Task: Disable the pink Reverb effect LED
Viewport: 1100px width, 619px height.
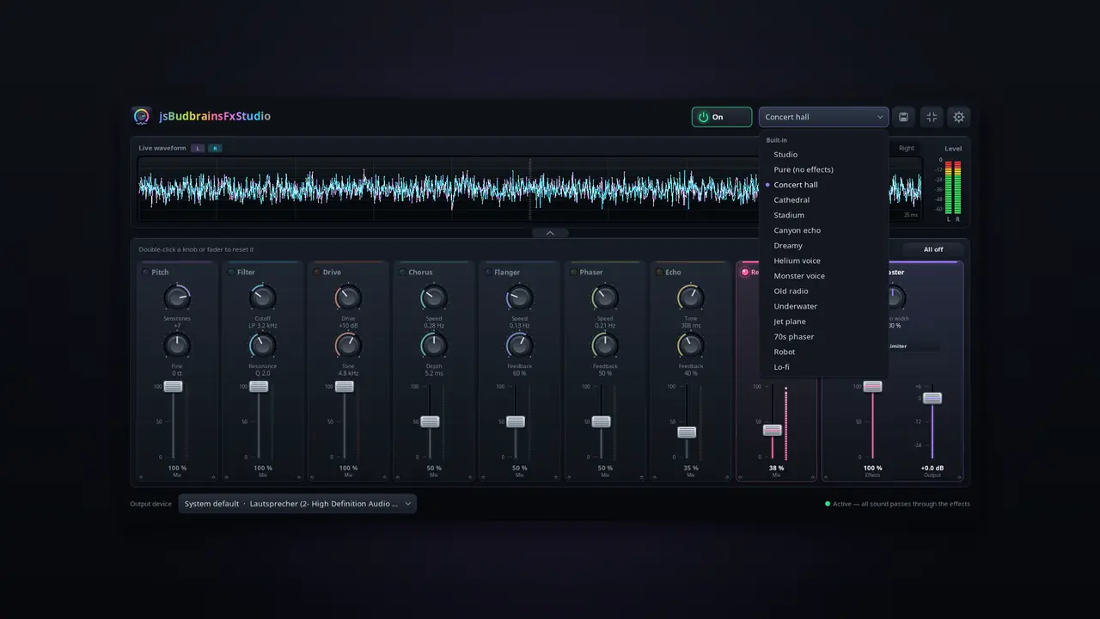Action: (745, 273)
